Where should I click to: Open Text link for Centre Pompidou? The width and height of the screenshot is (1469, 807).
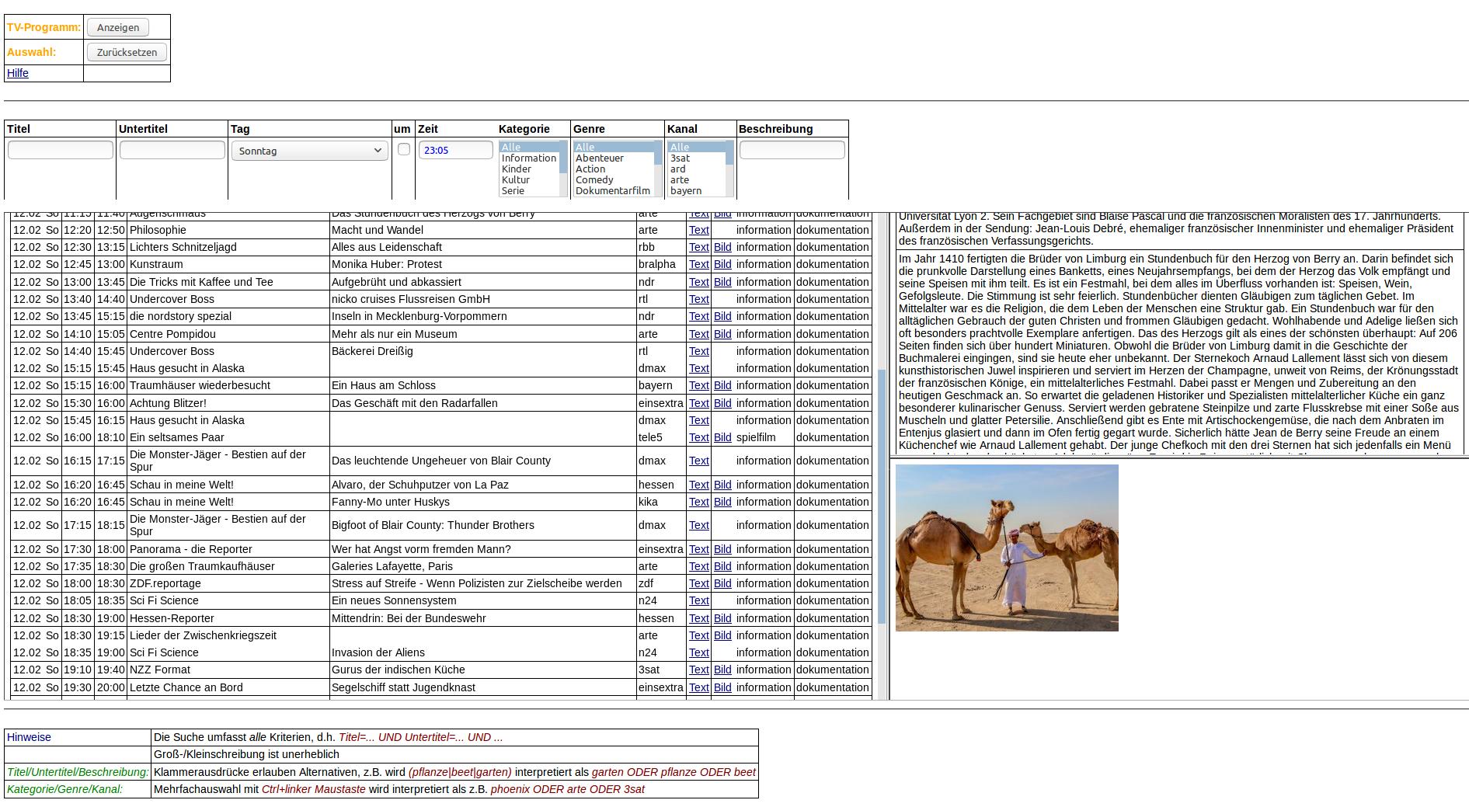coord(698,334)
